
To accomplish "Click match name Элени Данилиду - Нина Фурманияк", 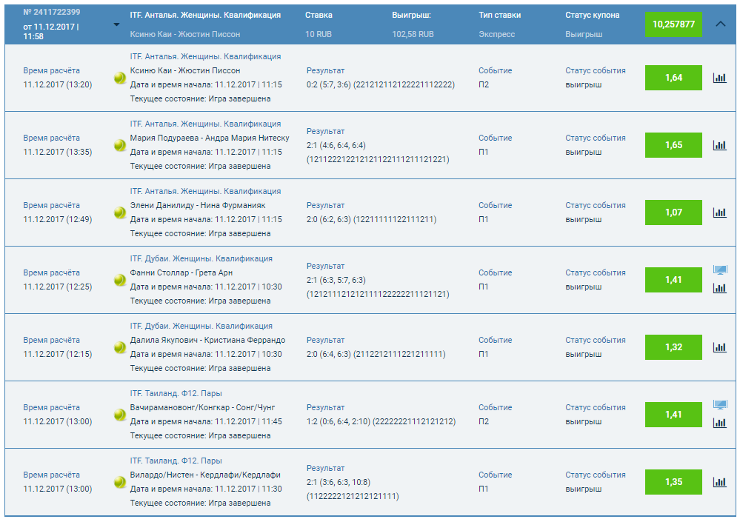I will (198, 206).
